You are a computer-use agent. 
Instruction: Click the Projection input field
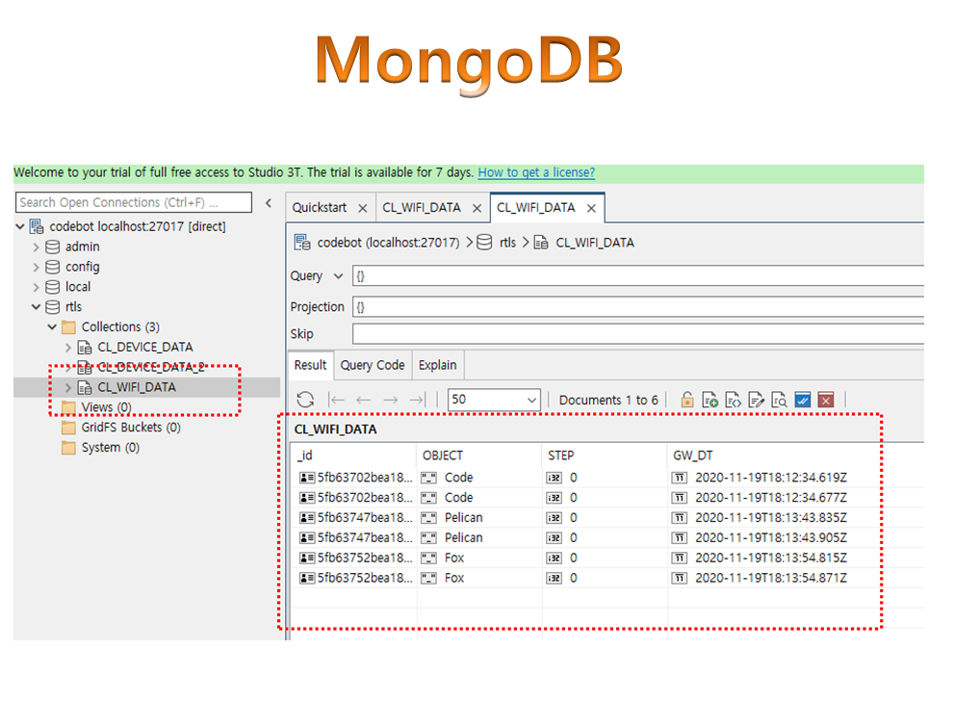pyautogui.click(x=638, y=306)
